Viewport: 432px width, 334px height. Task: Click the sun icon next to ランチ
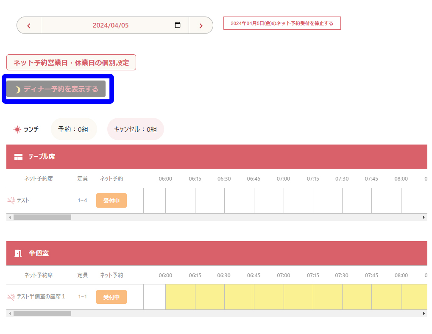tap(17, 129)
